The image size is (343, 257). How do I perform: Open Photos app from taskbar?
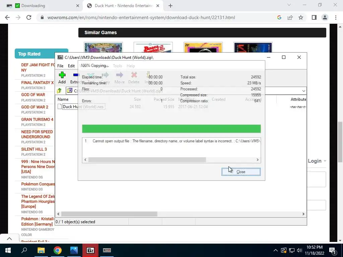point(74,250)
